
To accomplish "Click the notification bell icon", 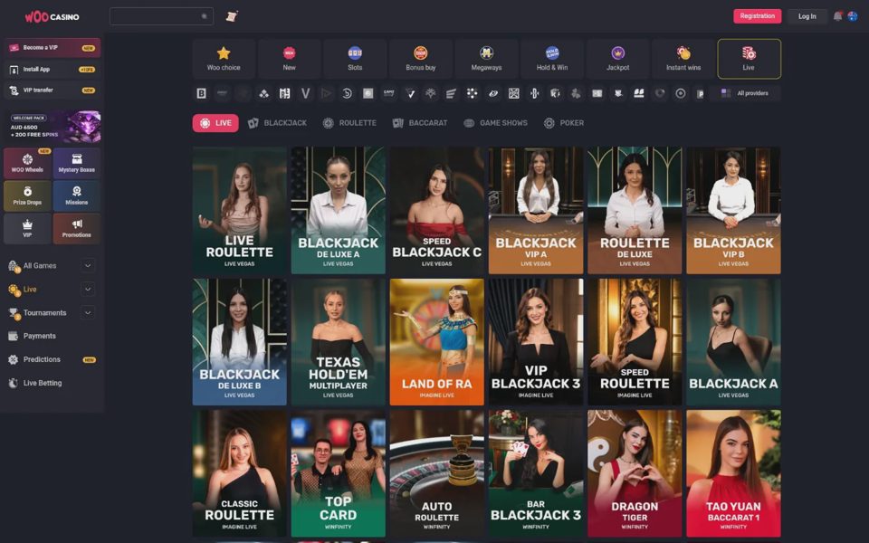I will click(x=838, y=16).
